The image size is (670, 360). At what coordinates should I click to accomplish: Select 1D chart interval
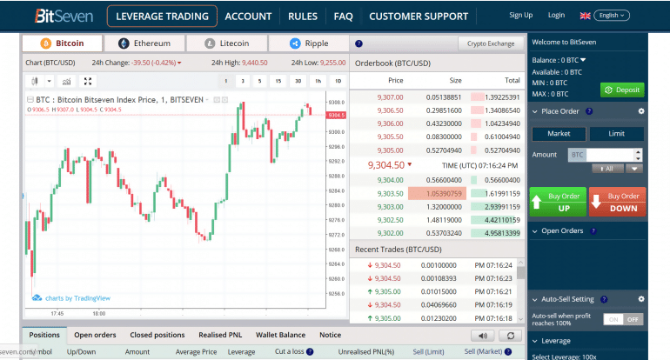click(338, 81)
